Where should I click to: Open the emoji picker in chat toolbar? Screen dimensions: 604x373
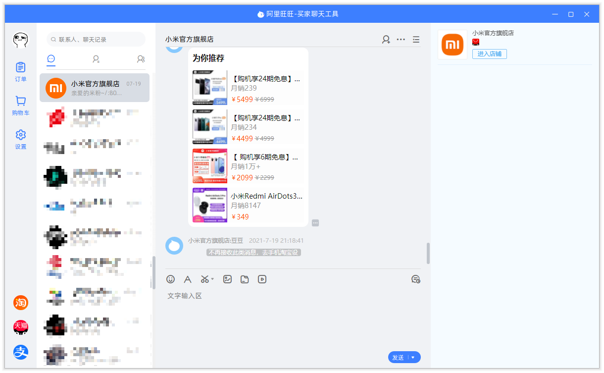(x=171, y=279)
